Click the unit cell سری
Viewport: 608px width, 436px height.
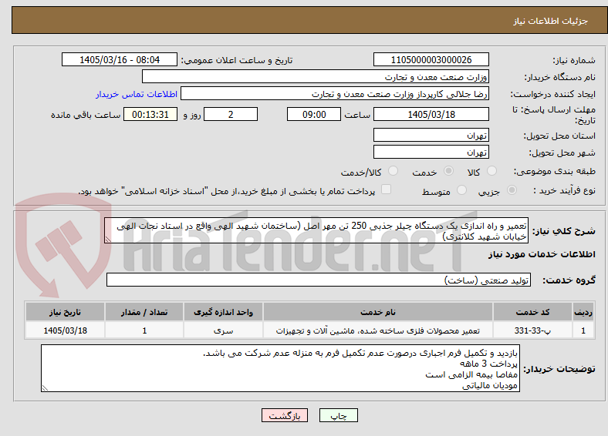(223, 330)
